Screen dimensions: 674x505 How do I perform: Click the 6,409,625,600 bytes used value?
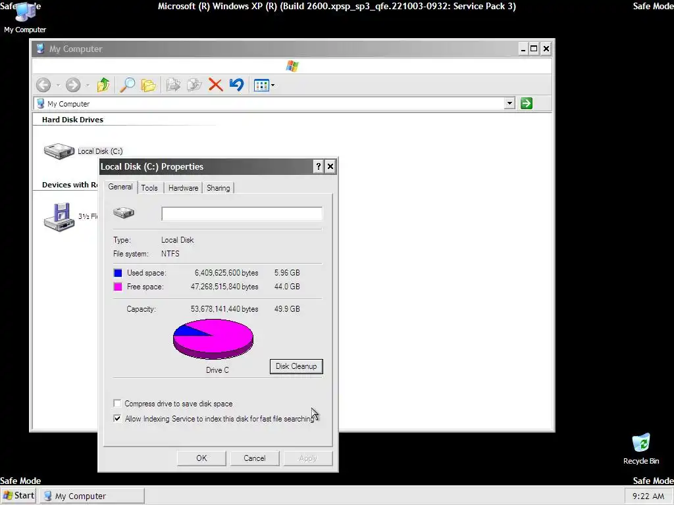click(x=226, y=273)
